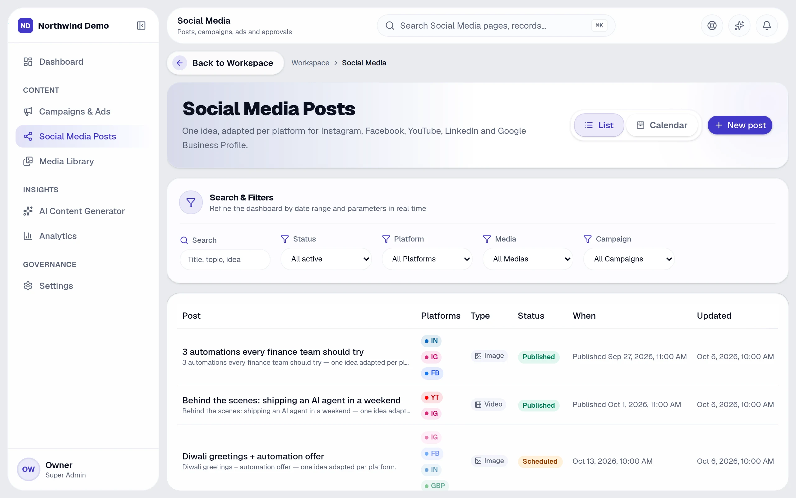
Task: Collapse the sidebar panel icon
Action: click(141, 25)
